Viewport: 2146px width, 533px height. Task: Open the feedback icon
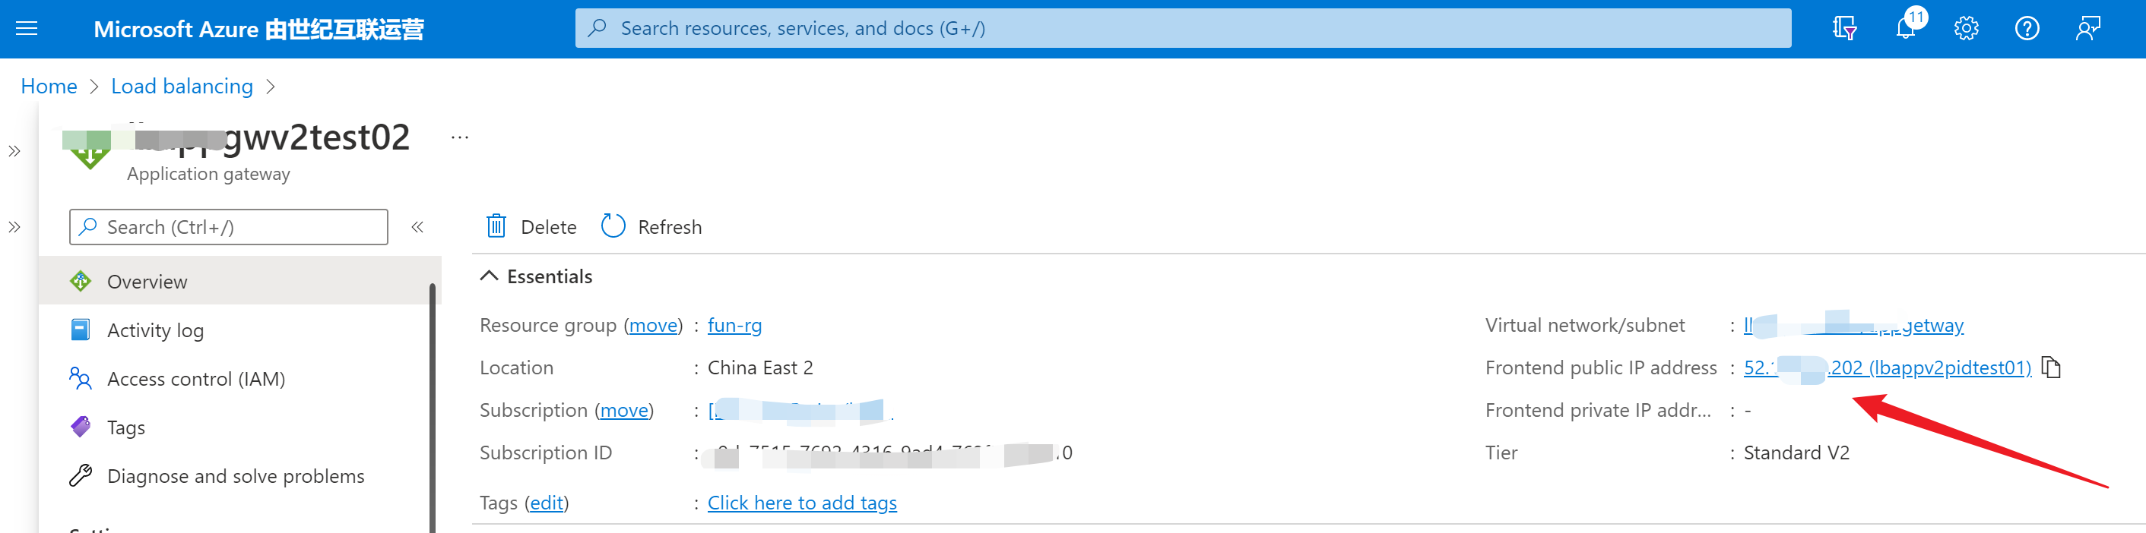2087,29
